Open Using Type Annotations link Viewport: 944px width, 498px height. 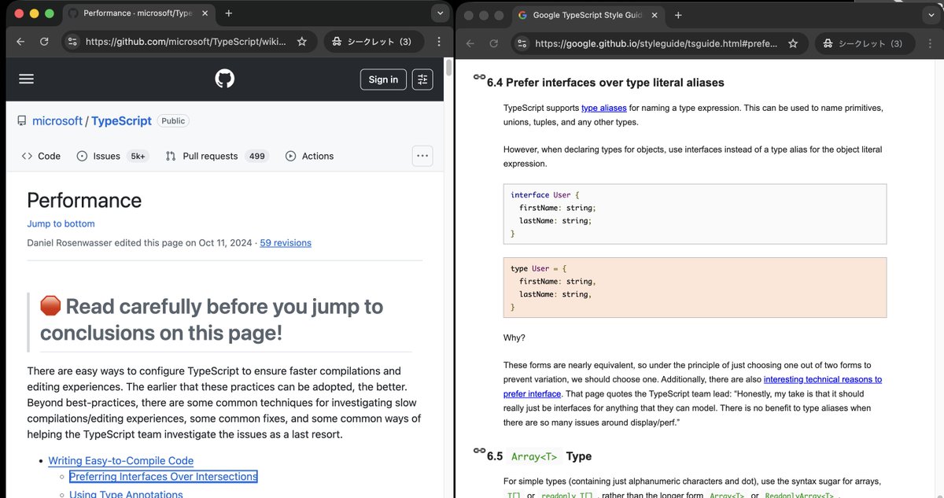(x=126, y=494)
